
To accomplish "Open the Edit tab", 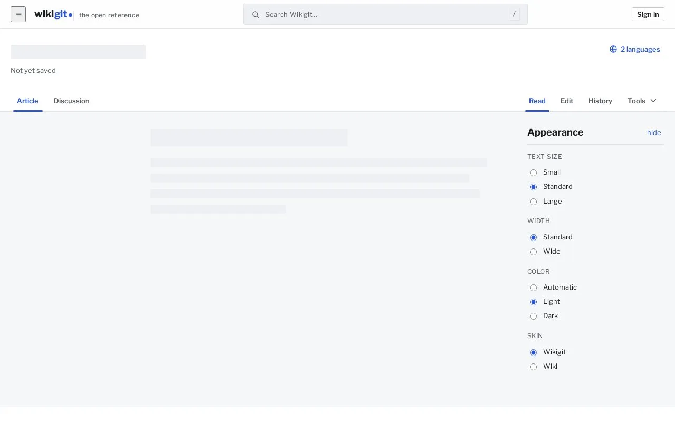I will (x=567, y=101).
